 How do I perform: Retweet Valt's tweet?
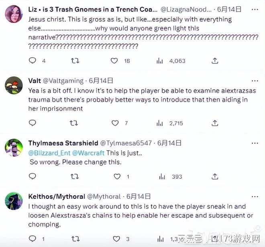coord(74,123)
